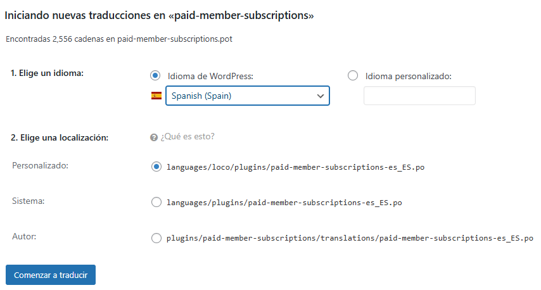Viewport: 541px width, 290px height.
Task: Click the "Idioma personalizado:" label text
Action: 408,76
